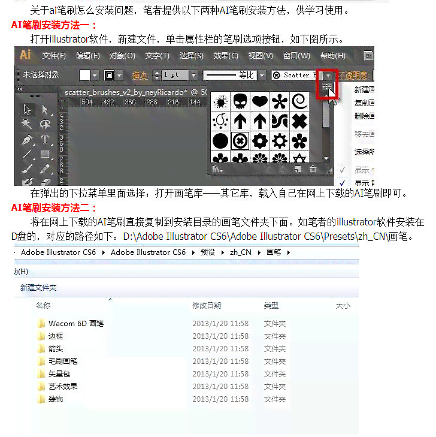Viewport: 436px width, 437px height.
Task: Choose the Line Segment tool
Action: [x=27, y=154]
